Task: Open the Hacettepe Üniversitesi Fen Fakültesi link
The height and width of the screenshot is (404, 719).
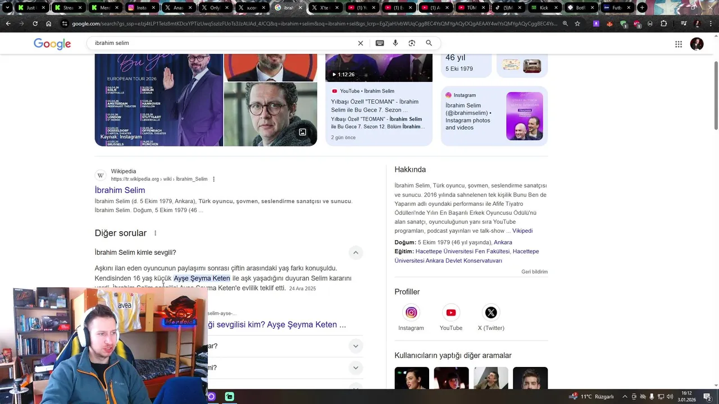Action: click(462, 251)
